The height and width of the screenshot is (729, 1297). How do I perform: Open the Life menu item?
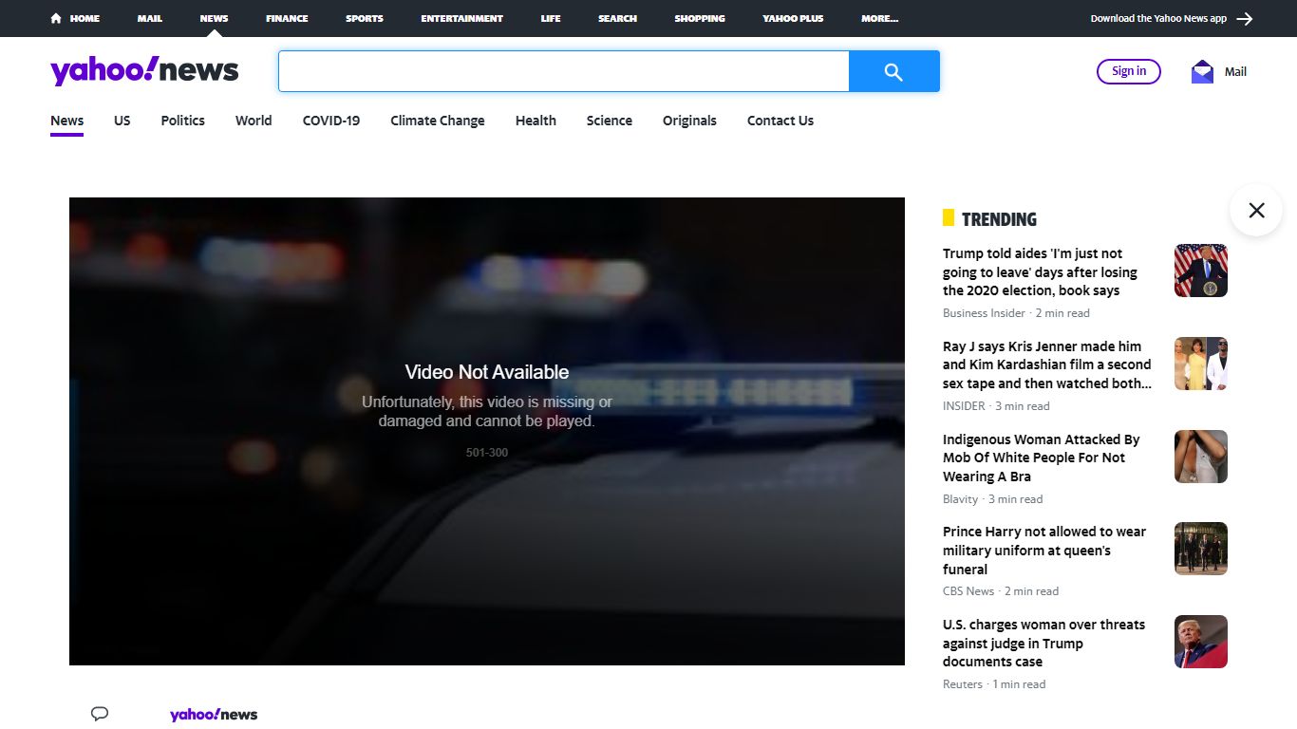coord(551,18)
